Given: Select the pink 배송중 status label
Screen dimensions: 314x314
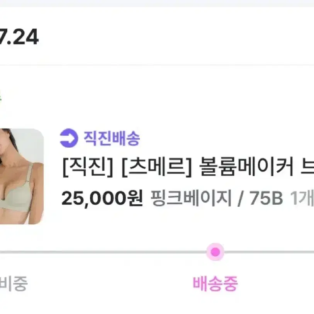Looking at the screenshot, I should click(215, 283).
